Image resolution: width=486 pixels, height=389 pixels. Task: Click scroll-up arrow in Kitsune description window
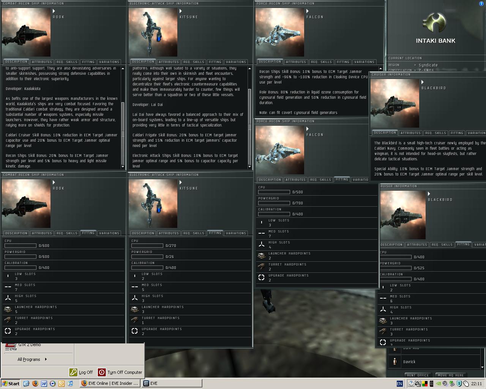coord(249,68)
